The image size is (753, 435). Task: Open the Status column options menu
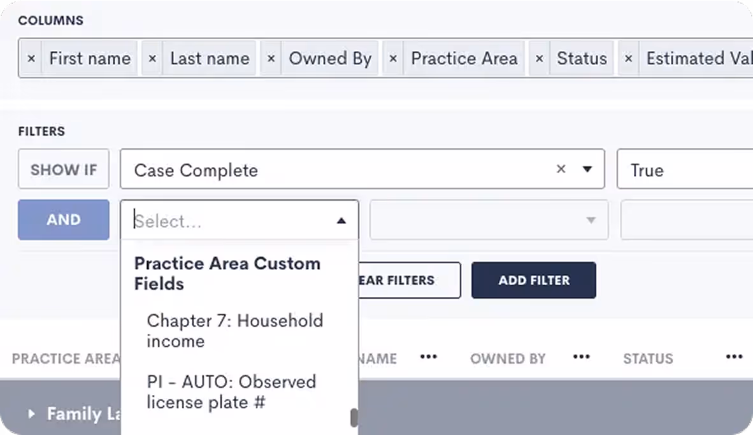pyautogui.click(x=735, y=357)
